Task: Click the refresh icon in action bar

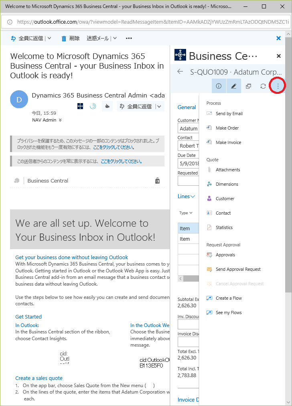Action: pos(263,86)
